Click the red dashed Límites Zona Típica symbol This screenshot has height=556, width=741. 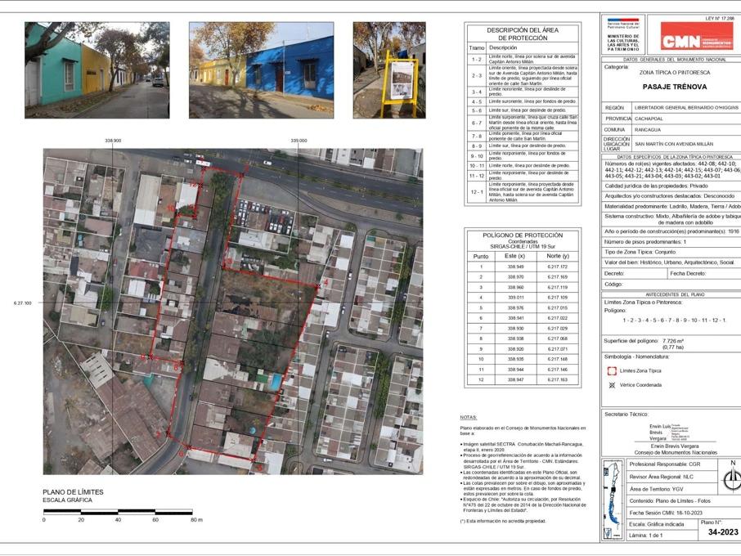click(612, 371)
